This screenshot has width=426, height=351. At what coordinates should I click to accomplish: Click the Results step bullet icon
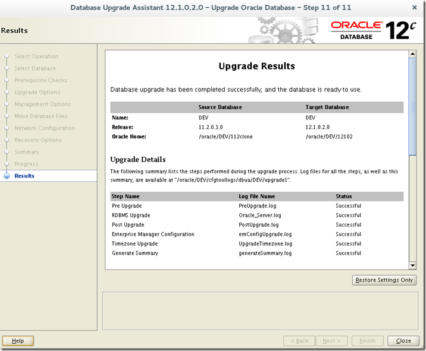click(x=7, y=176)
